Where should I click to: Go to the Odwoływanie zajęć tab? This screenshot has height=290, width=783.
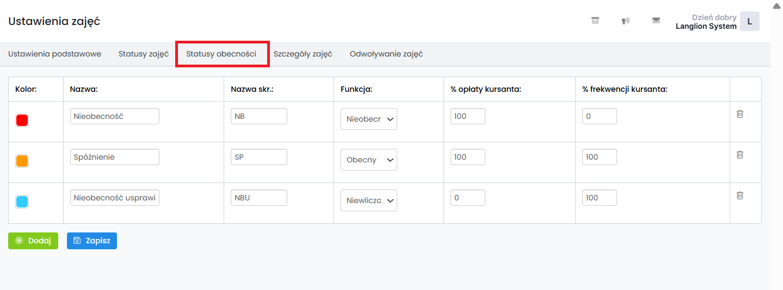point(386,54)
